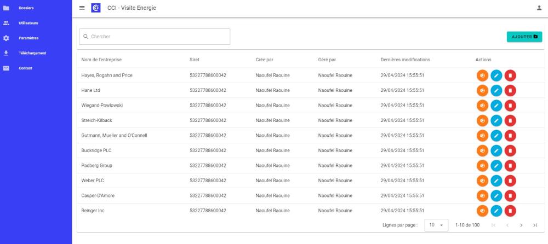
Task: Open the user account profile icon
Action: (x=539, y=8)
